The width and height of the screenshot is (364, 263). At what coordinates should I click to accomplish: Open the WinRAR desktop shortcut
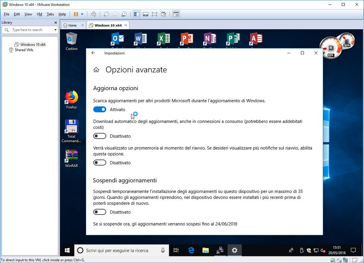71,158
